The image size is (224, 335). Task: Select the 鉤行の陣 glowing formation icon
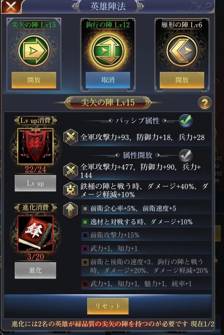point(108,51)
